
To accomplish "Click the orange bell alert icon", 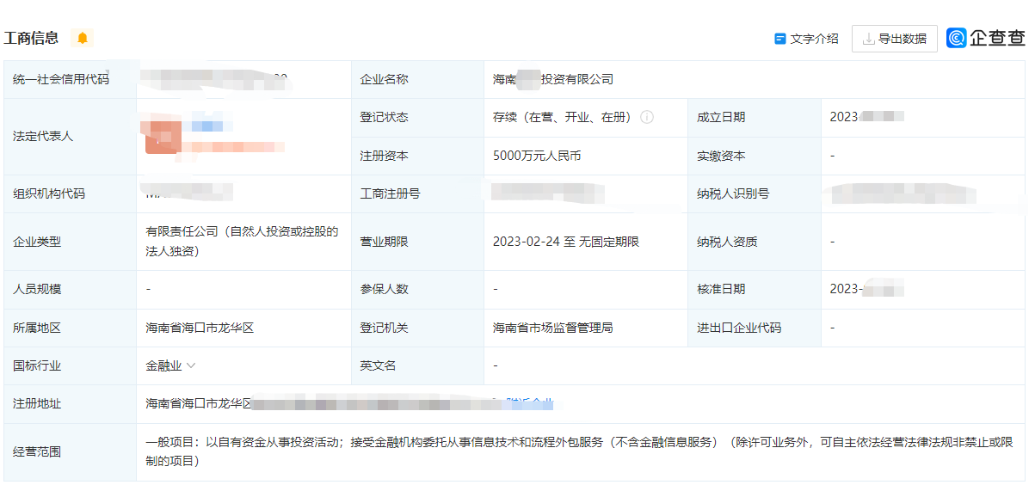I will coord(83,38).
